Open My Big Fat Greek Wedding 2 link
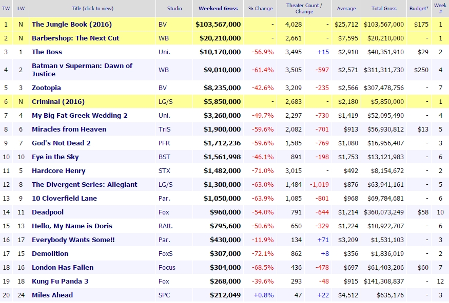 80,115
